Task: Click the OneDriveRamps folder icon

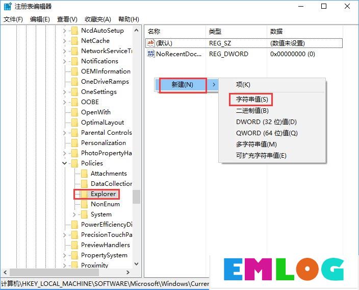Action: tap(74, 82)
